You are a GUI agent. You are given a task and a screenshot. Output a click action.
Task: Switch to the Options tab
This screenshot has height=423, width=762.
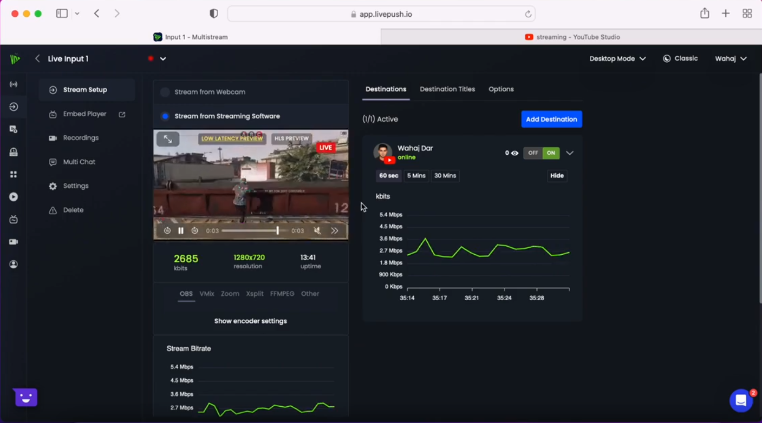(x=501, y=89)
